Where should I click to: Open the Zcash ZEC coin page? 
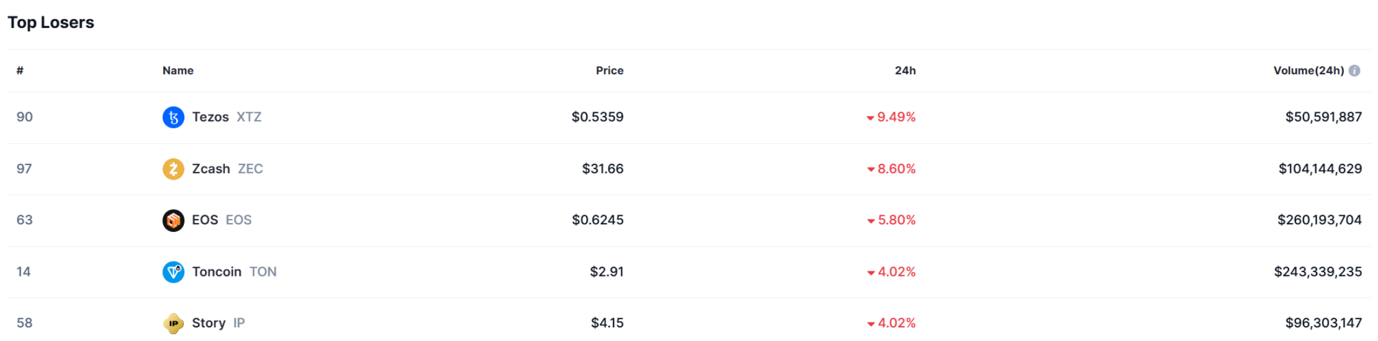click(x=227, y=169)
